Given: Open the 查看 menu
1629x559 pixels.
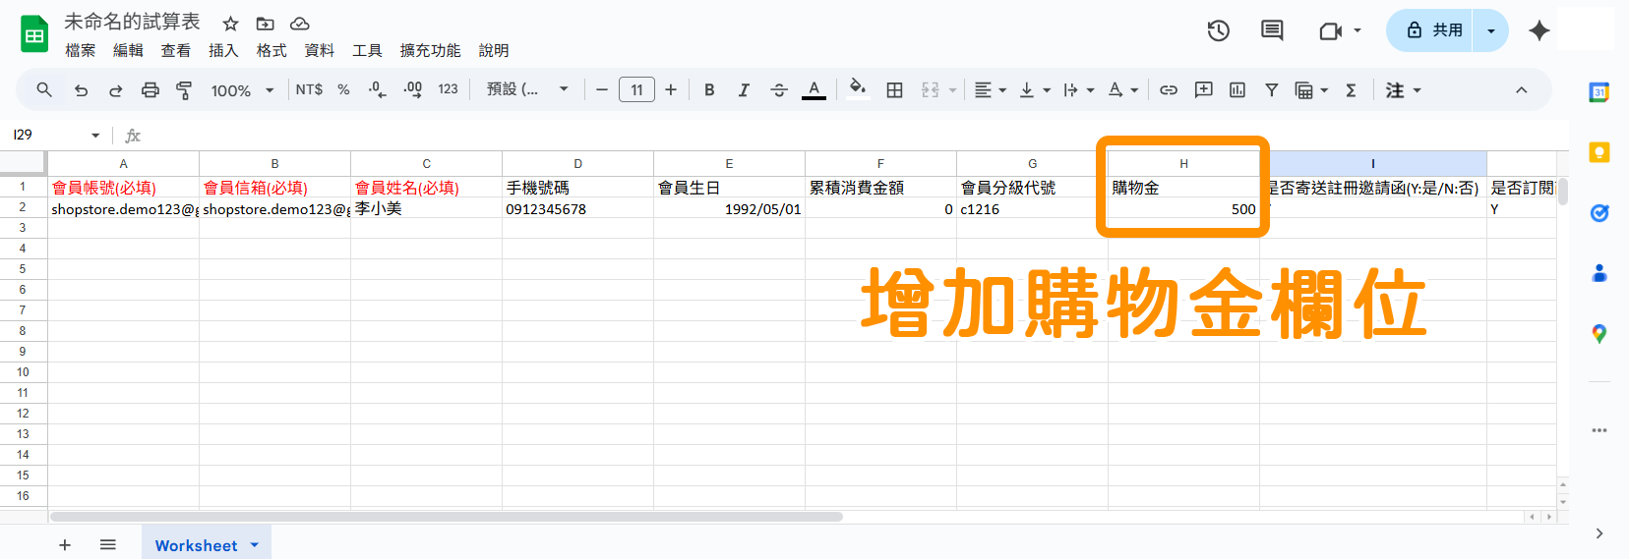Looking at the screenshot, I should click(176, 50).
